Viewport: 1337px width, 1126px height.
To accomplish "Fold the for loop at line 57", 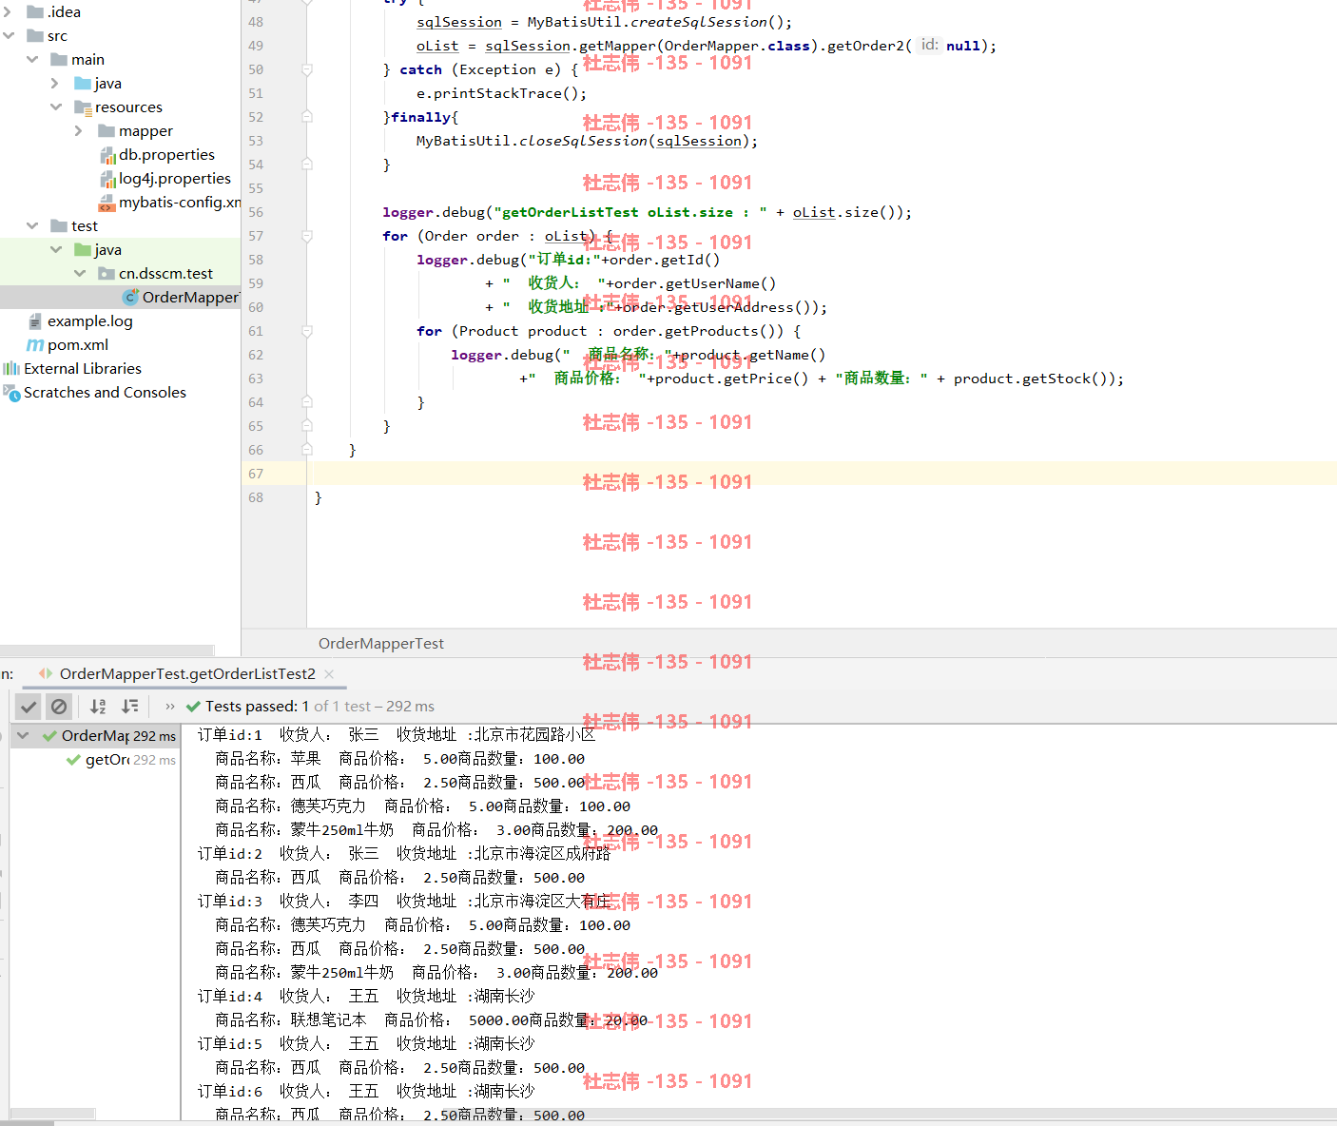I will click(x=307, y=236).
